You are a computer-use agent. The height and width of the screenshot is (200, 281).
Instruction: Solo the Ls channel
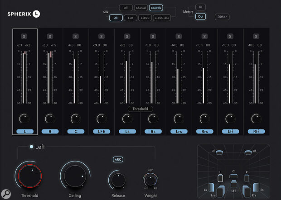[x=127, y=37]
